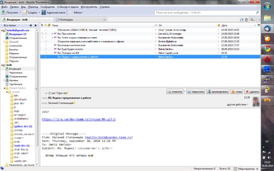Screen dimensions: 274x171
Task: Open the Правка menu
Action: pos(14,7)
